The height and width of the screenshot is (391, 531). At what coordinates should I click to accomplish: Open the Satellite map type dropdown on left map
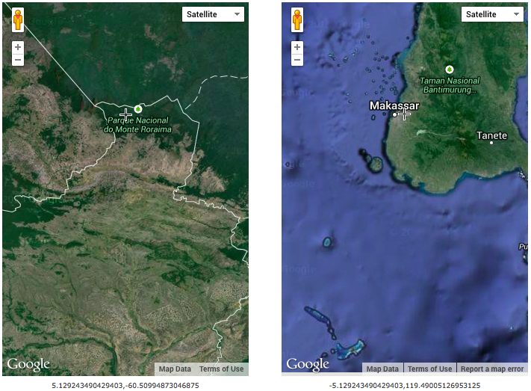point(213,14)
